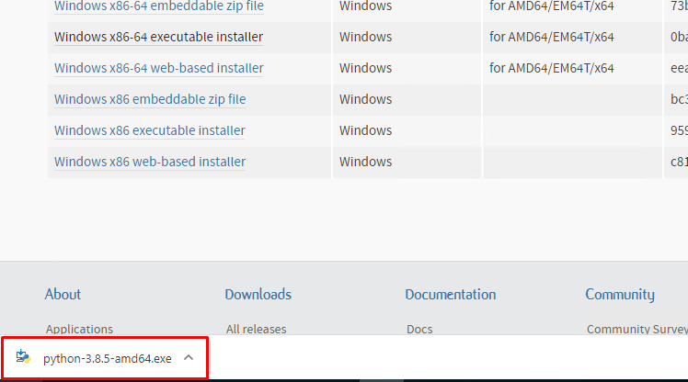Open the Community footer heading
The height and width of the screenshot is (382, 688).
pyautogui.click(x=620, y=295)
